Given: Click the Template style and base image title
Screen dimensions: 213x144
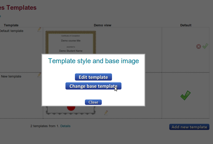Looking at the screenshot, I should tap(93, 61).
